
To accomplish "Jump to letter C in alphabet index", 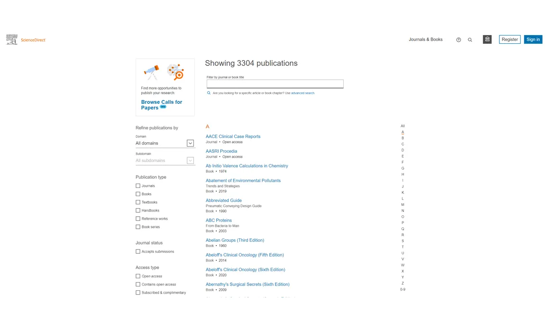I will 403,144.
